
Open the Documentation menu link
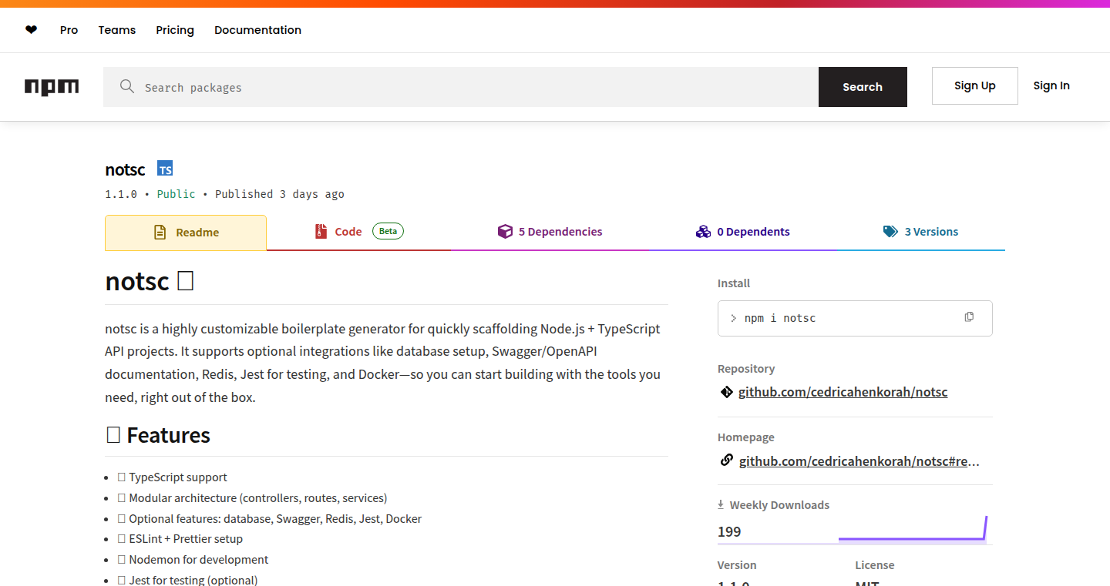(x=257, y=30)
